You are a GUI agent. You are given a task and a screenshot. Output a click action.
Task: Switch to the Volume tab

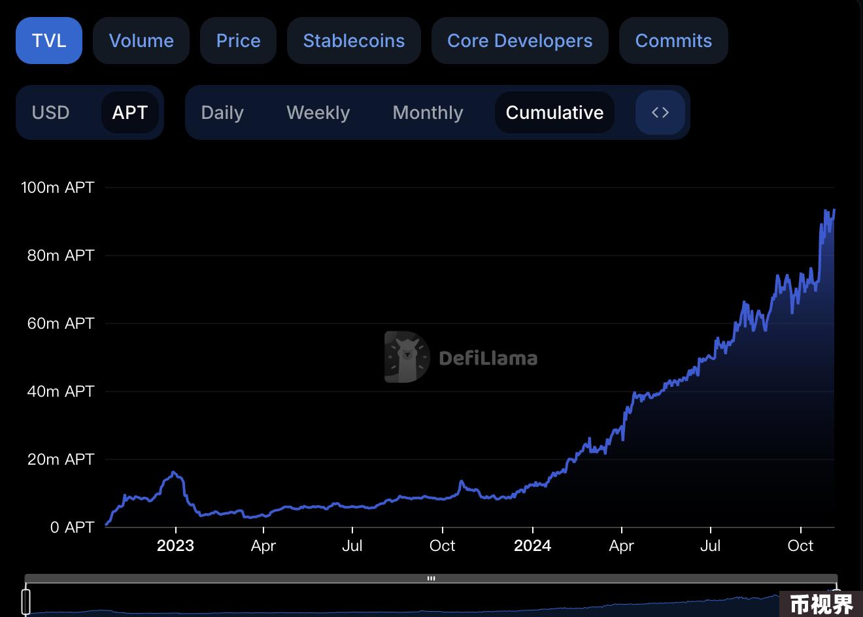coord(141,41)
